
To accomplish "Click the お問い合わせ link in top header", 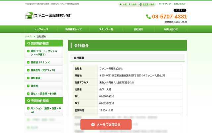I will (x=180, y=4).
